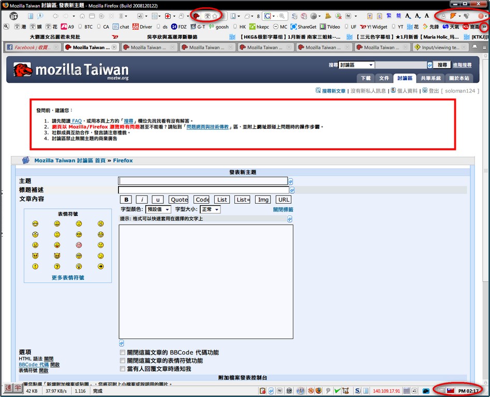Viewport: 490px width, 397px height.
Task: Click the orange lightning bolt toolbar icon
Action: tap(453, 16)
